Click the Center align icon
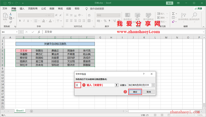The width and height of the screenshot is (206, 117). pyautogui.click(x=71, y=21)
